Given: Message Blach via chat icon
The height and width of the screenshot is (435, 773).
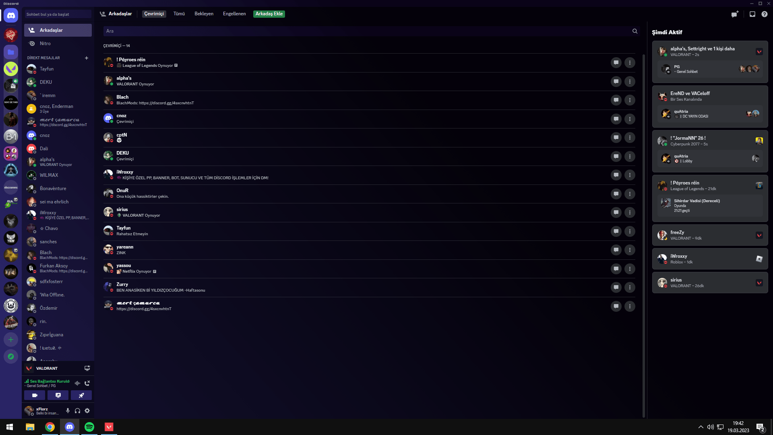Looking at the screenshot, I should coord(616,100).
